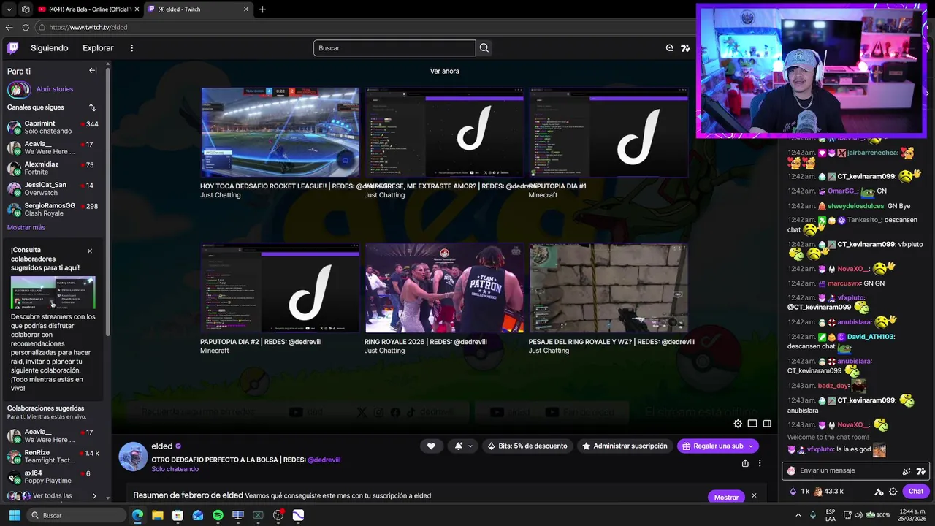This screenshot has height=526, width=935.
Task: Open the RING ROYALE 2026 video thumbnail
Action: 444,288
